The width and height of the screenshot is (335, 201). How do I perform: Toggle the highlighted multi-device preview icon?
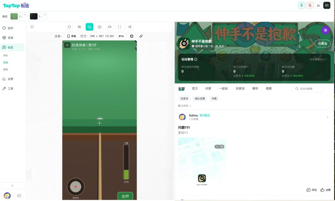89,27
